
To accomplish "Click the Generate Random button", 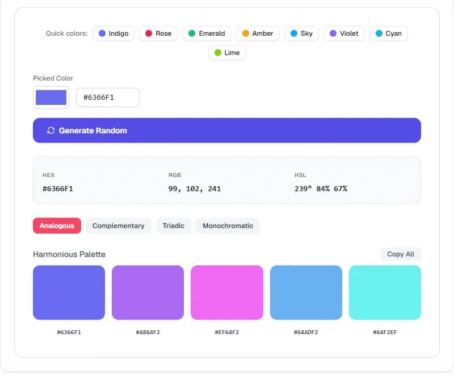I will pos(226,130).
